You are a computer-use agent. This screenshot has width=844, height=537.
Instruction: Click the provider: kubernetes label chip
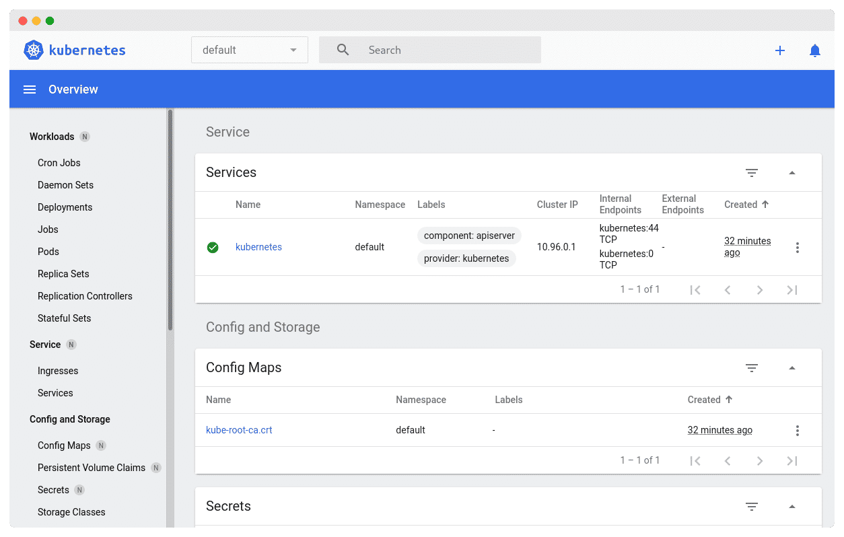466,258
